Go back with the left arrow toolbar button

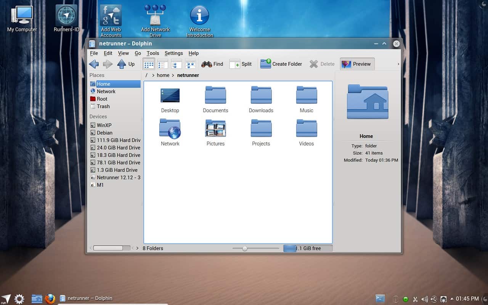94,64
